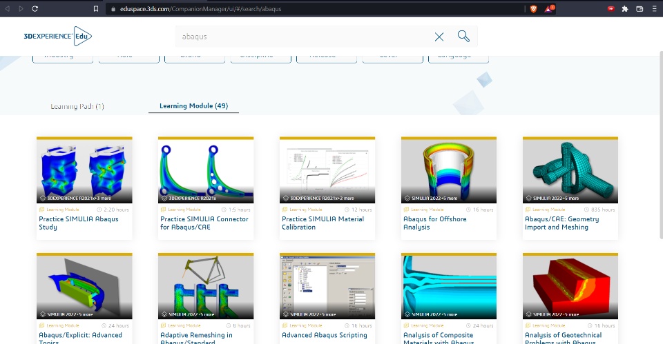Click the clock icon on Analysis of Geotechnical Problems card
This screenshot has width=663, height=344.
click(x=590, y=325)
